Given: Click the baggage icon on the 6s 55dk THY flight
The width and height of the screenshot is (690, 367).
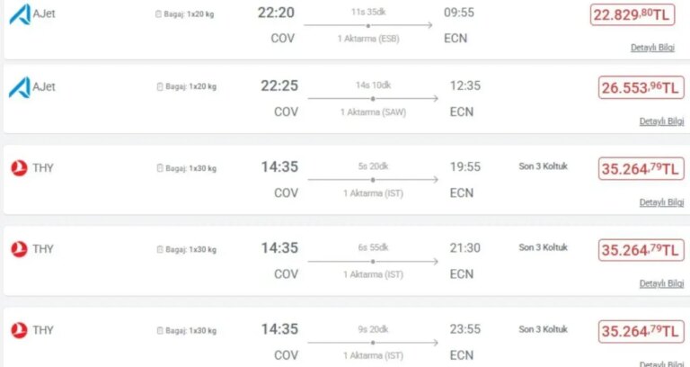Looking at the screenshot, I should tap(160, 249).
